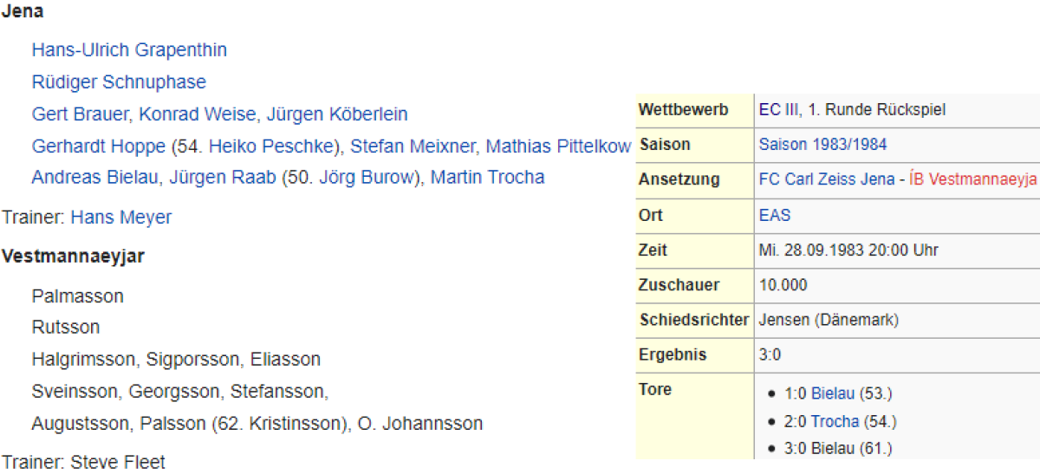Visit the Stefan Meixner page
This screenshot has width=1040, height=474.
coord(412,146)
